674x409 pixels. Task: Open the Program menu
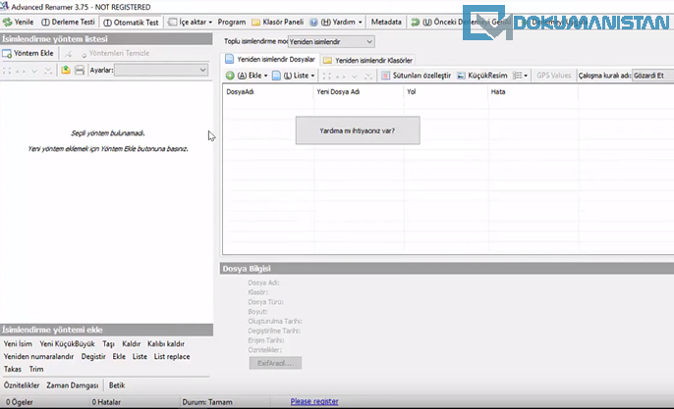231,22
